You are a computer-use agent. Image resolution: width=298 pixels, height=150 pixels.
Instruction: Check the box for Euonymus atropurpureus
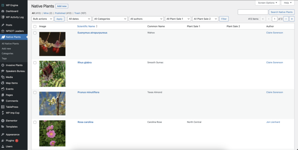(35, 33)
